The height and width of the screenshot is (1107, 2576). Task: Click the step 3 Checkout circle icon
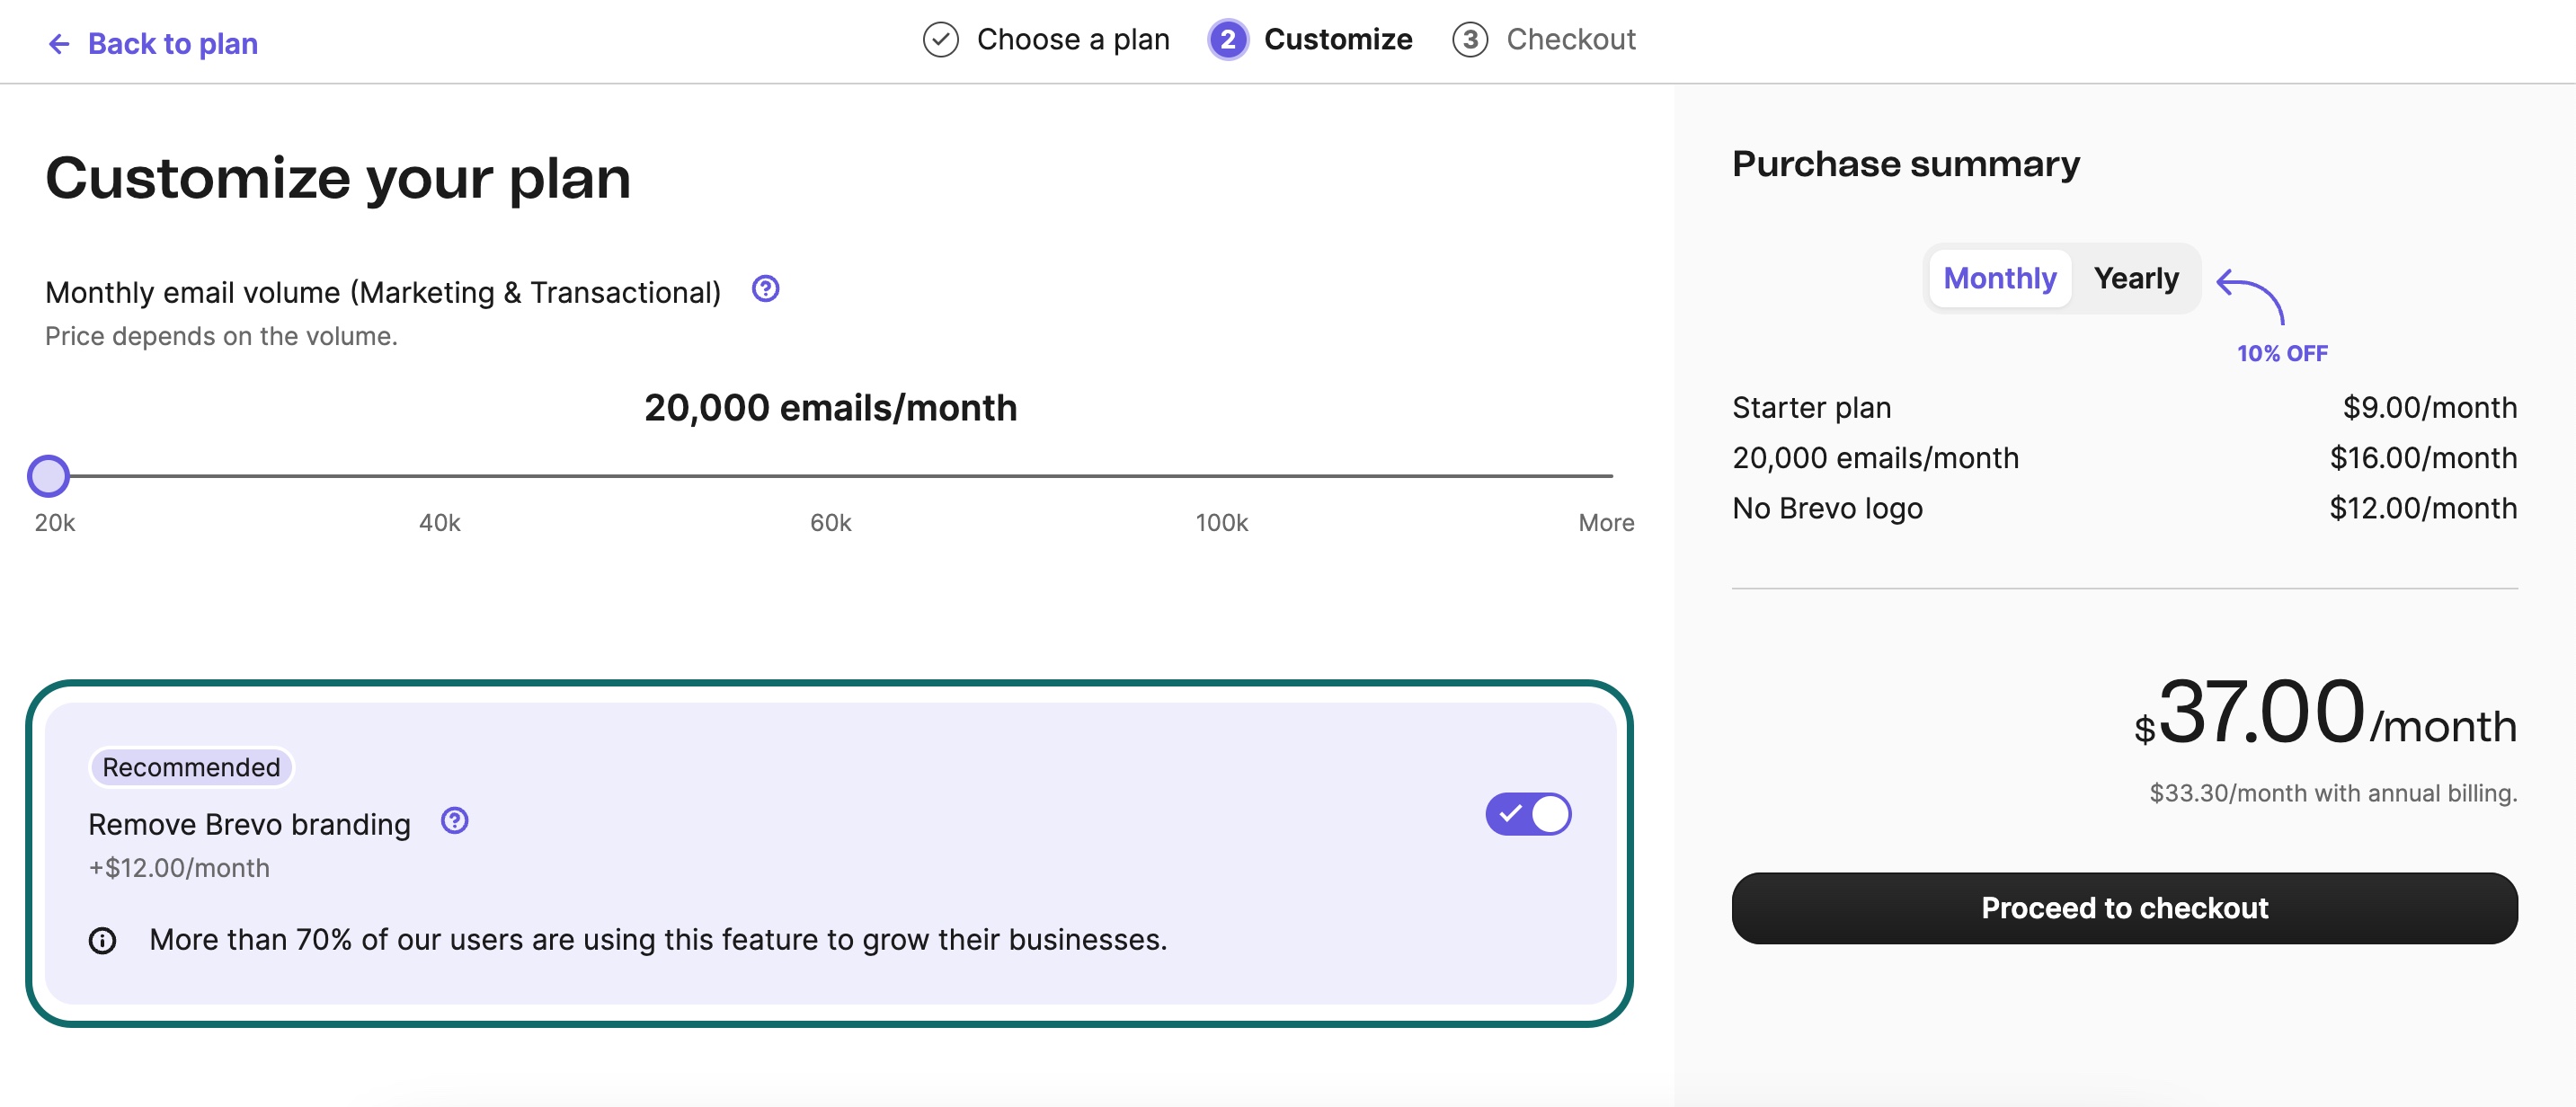[x=1469, y=40]
